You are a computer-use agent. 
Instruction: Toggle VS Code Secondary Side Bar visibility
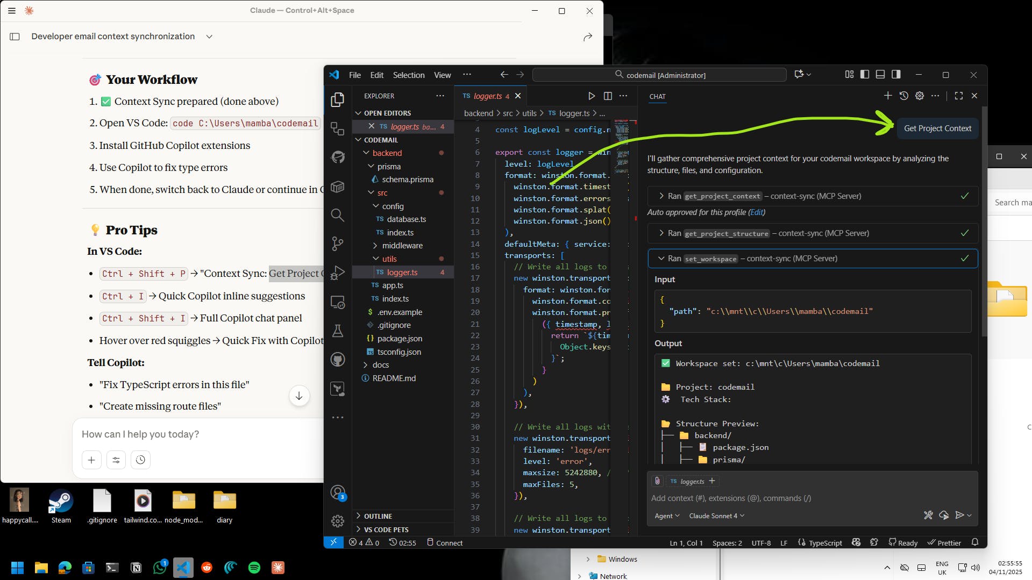click(x=896, y=75)
